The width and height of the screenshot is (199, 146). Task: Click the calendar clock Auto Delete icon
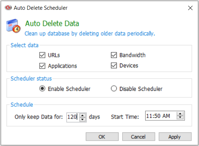[x=13, y=26]
